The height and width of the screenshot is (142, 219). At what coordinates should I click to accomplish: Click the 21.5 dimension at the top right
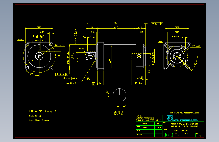click(x=140, y=27)
